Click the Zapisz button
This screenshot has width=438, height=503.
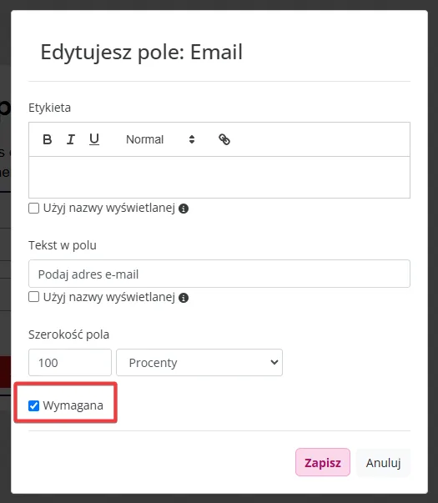tap(323, 462)
